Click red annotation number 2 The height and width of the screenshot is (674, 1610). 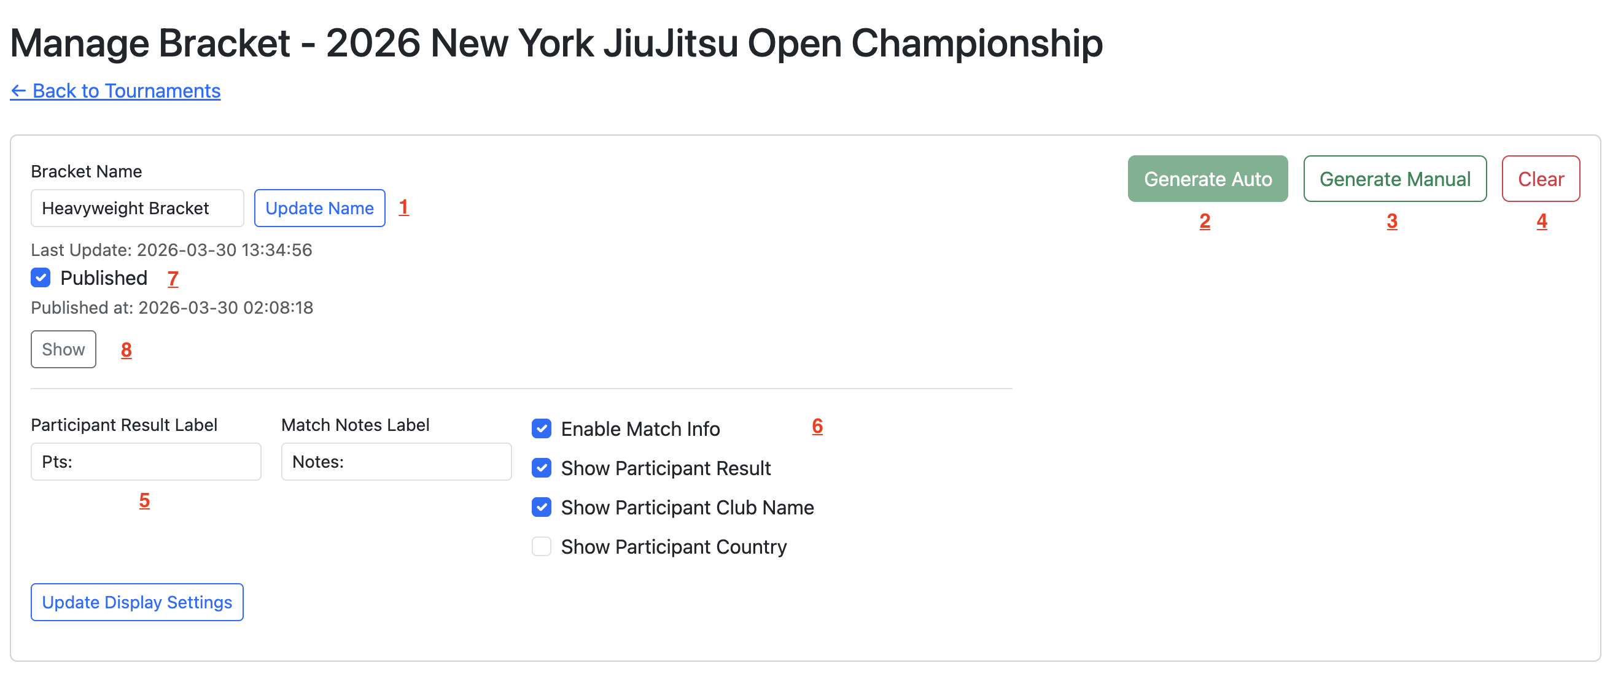(1204, 221)
